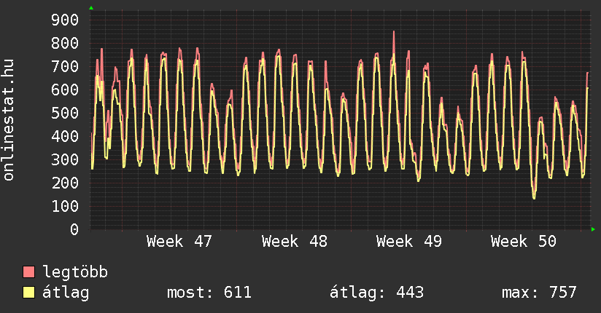Click the yellow átlag legend swatch

point(29,293)
